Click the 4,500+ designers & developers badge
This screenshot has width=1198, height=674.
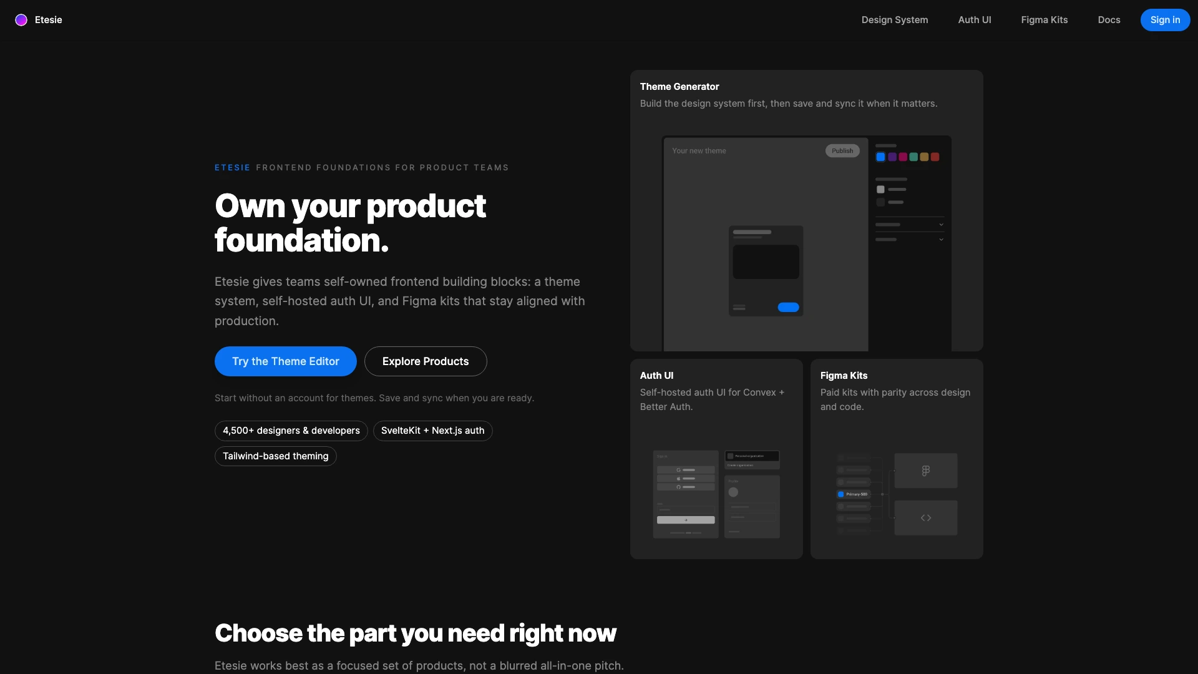(291, 431)
